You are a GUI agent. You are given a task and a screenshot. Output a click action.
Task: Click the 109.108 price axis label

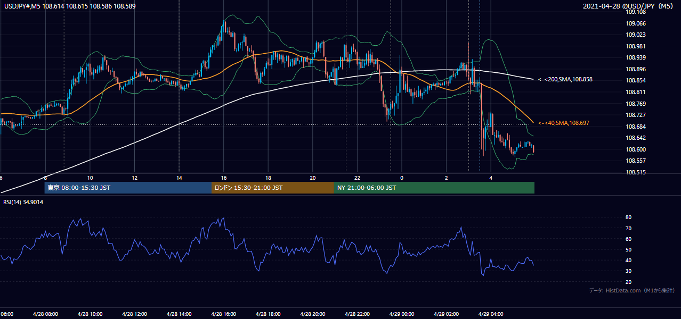pos(636,12)
